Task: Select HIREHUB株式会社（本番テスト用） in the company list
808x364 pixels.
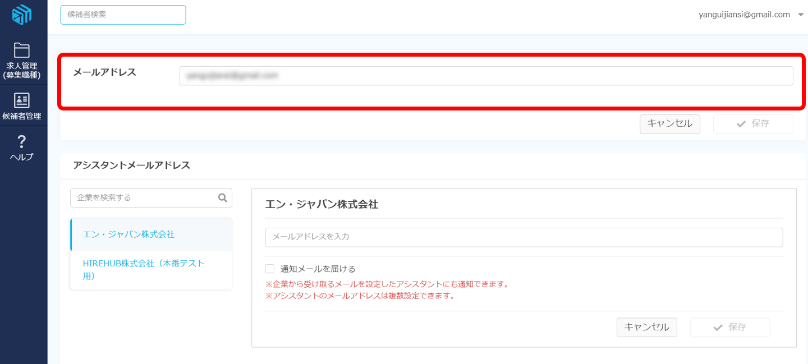Action: (144, 270)
